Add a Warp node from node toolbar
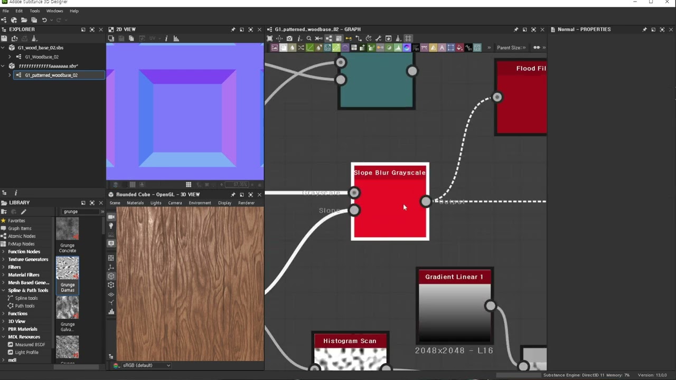The width and height of the screenshot is (676, 380). [477, 47]
